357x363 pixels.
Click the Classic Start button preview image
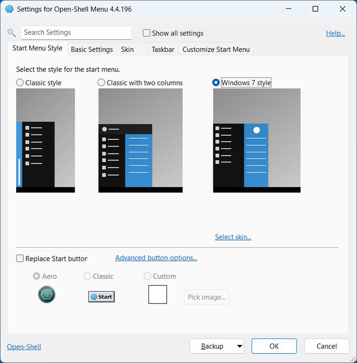(x=101, y=297)
